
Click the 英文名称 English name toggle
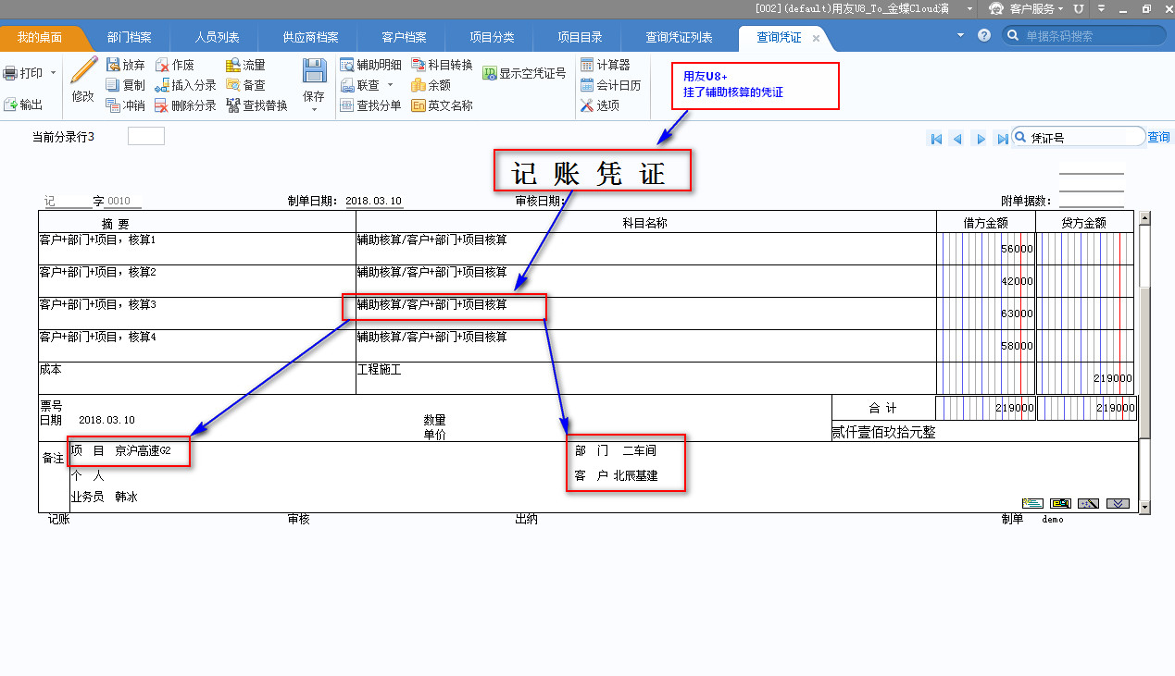(x=442, y=105)
